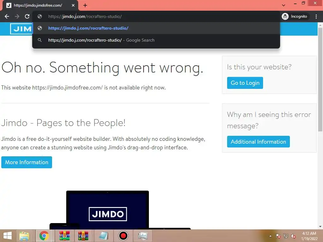Click the Action Center flag icon

[x=278, y=236]
